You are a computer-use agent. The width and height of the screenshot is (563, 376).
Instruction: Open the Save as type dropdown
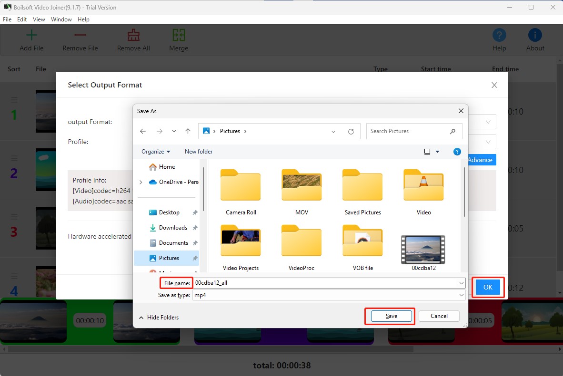(x=462, y=295)
